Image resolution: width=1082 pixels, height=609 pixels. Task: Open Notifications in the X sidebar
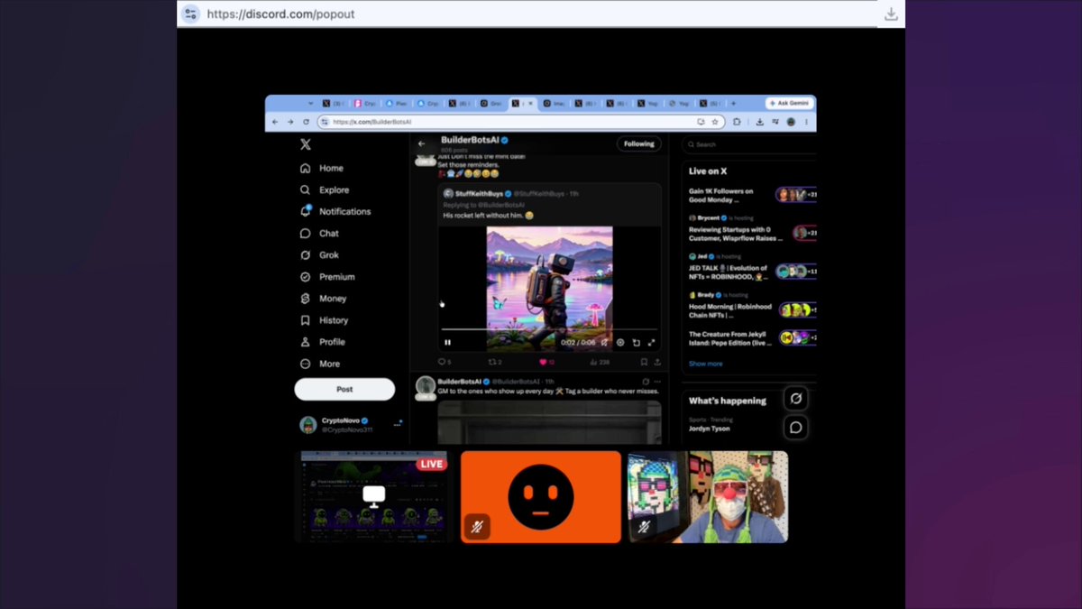click(335, 211)
